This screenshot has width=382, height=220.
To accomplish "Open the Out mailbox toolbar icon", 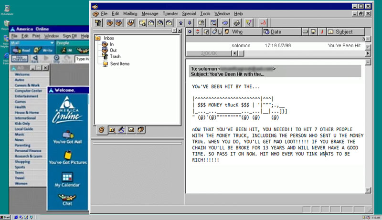I will 119,23.
